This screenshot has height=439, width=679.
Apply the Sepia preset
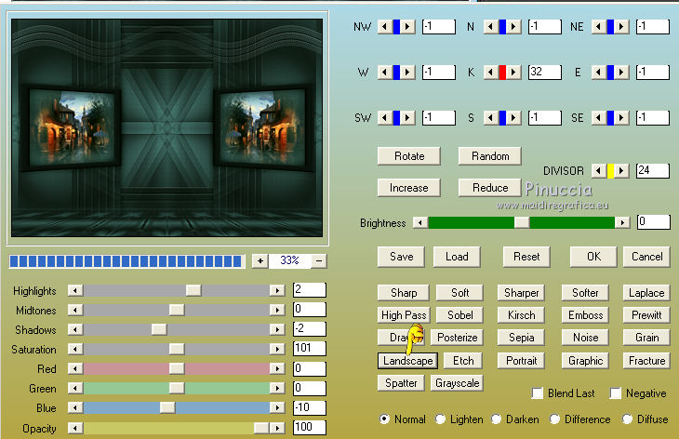coord(522,338)
